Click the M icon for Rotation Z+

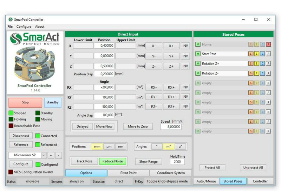click(198, 63)
